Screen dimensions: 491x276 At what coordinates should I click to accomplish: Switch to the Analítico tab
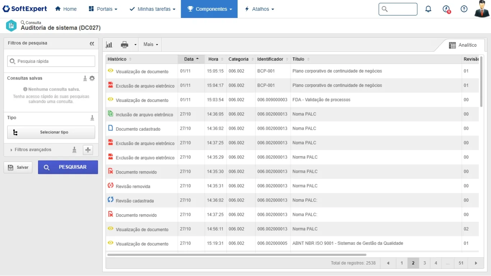pos(463,45)
